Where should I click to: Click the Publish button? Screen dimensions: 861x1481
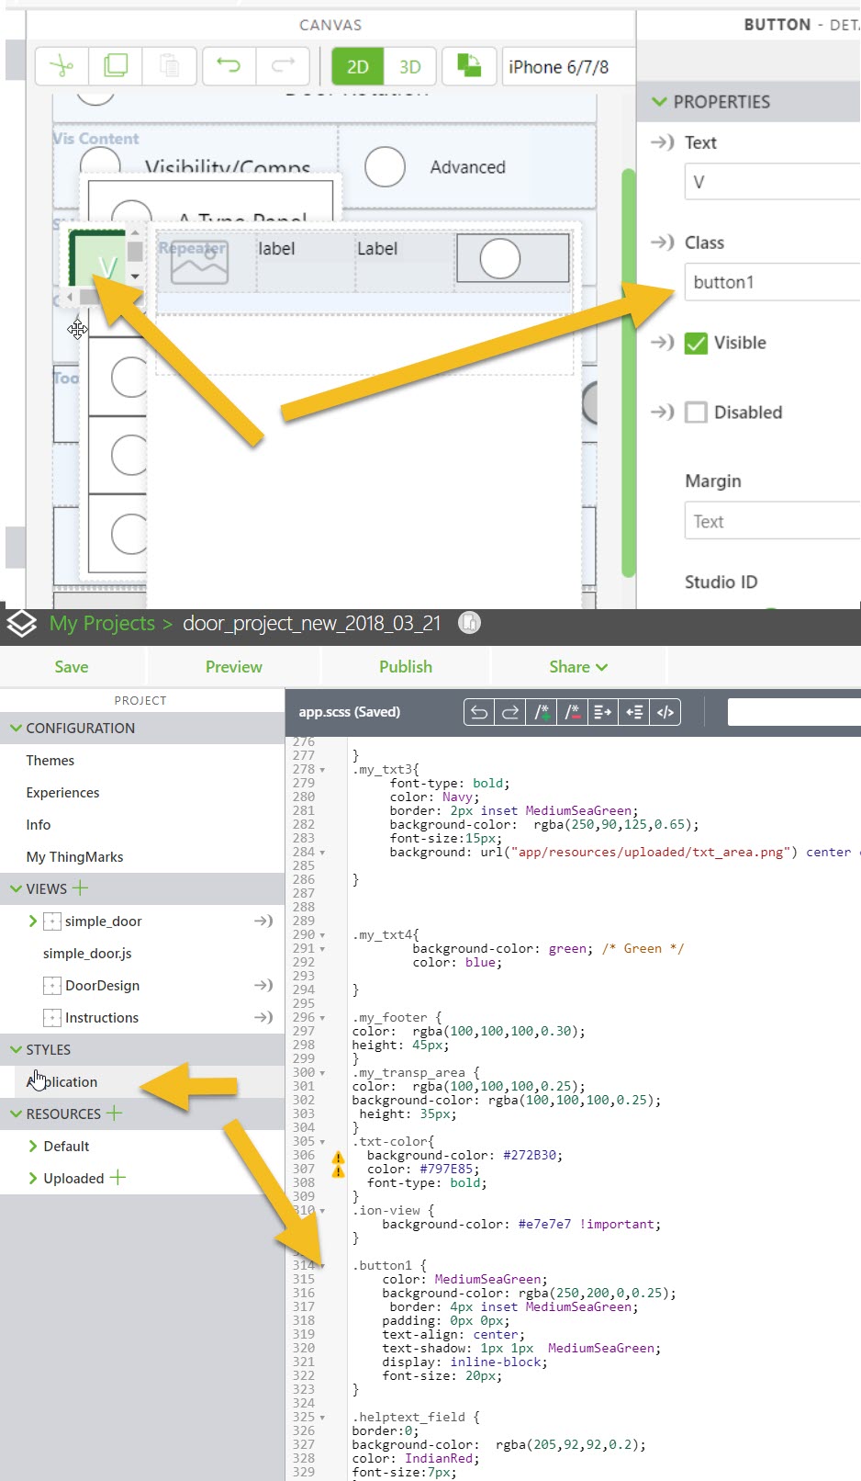[405, 667]
